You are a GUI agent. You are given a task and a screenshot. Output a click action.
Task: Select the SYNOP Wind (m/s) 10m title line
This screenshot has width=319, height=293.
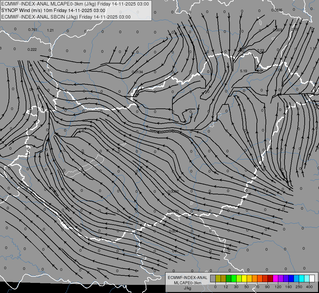click(x=53, y=10)
